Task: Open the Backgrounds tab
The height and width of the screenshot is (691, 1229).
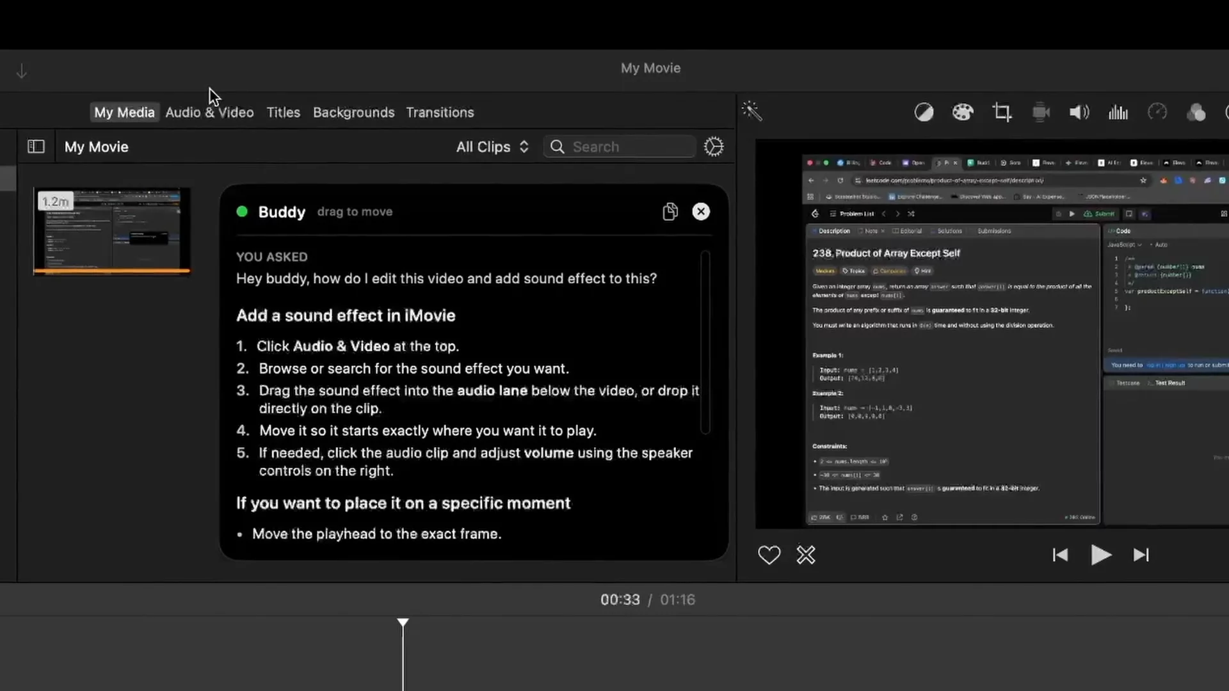Action: (x=353, y=113)
